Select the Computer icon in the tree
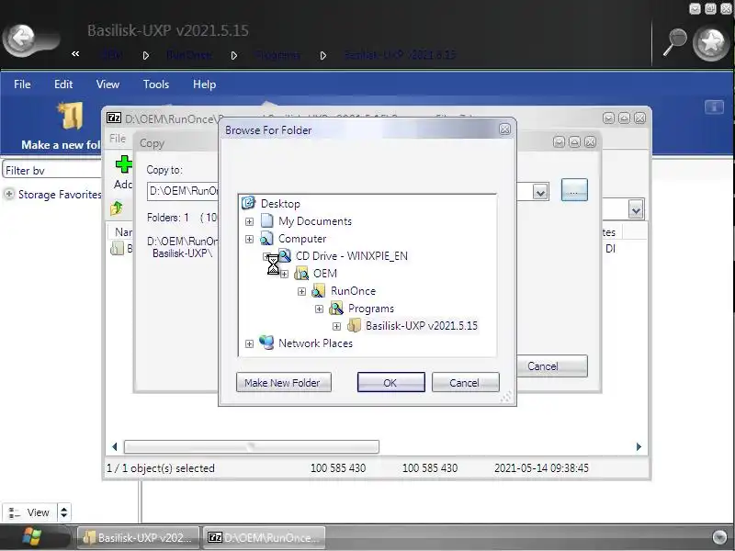The width and height of the screenshot is (735, 551). click(266, 239)
